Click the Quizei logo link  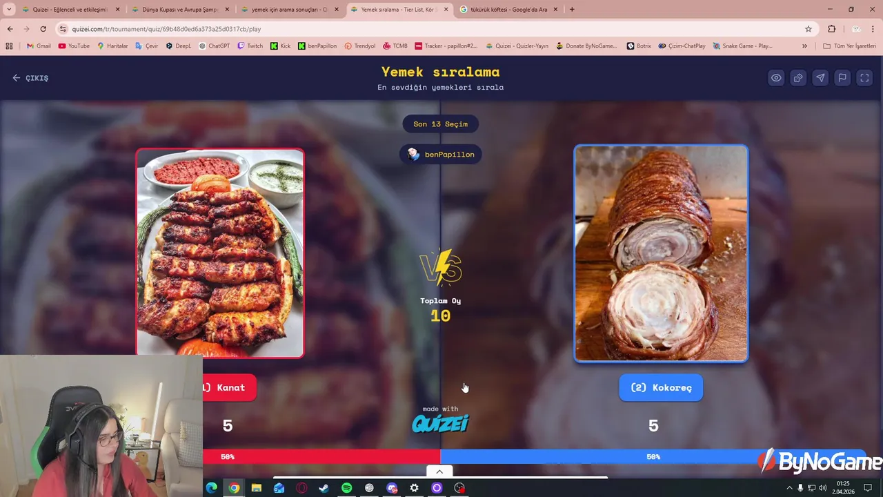click(x=440, y=423)
